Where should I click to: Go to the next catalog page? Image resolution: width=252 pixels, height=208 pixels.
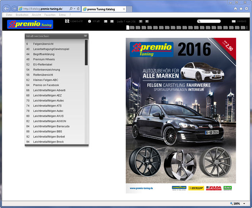[x=140, y=21]
